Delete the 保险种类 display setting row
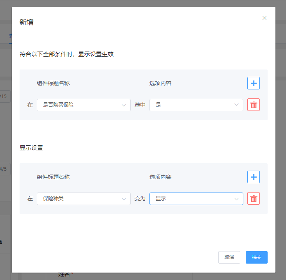The height and width of the screenshot is (280, 286). [x=254, y=198]
